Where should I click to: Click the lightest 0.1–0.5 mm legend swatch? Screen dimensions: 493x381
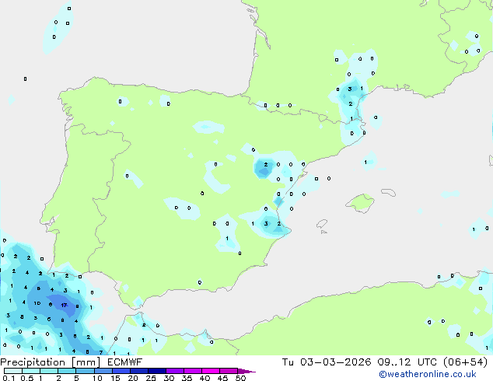click(x=13, y=371)
